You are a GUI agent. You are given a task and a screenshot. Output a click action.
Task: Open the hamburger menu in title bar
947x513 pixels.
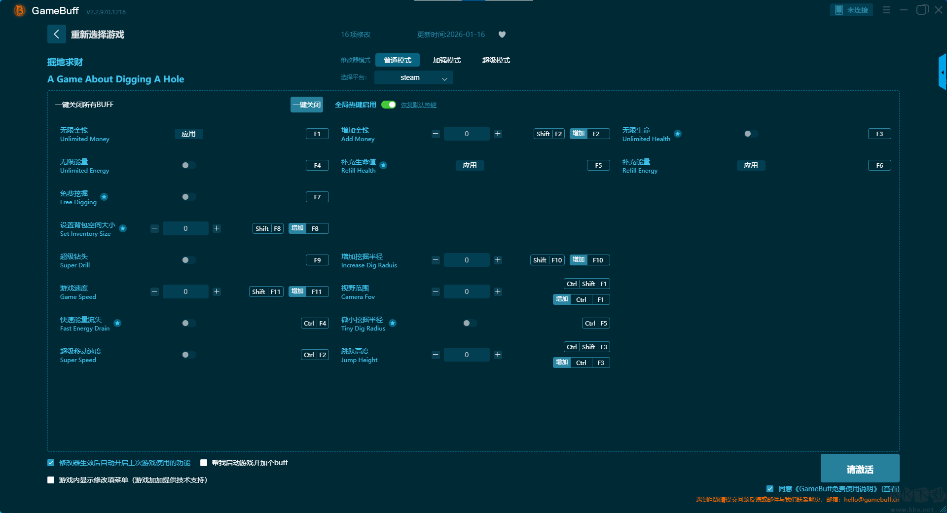886,10
